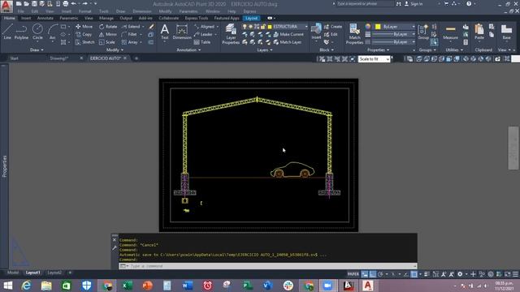Activate the Mirror command
This screenshot has height=292, width=520.
[108, 34]
